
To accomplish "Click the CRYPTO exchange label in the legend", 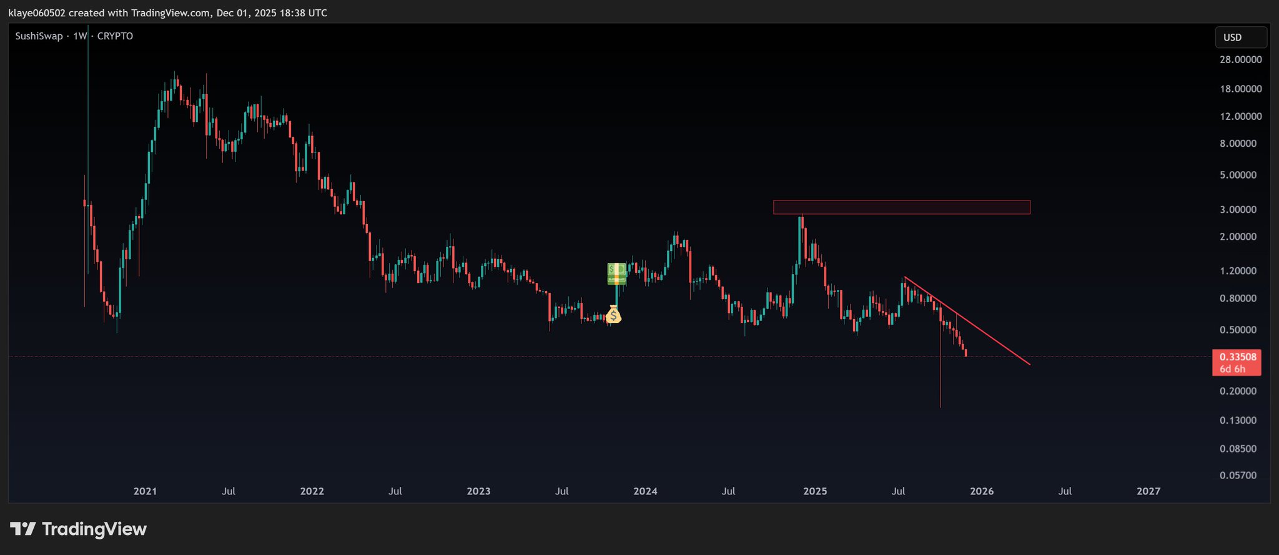I will point(115,36).
